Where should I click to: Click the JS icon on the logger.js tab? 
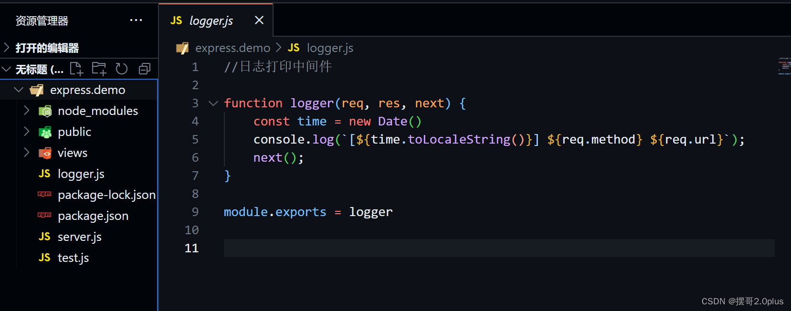click(176, 20)
